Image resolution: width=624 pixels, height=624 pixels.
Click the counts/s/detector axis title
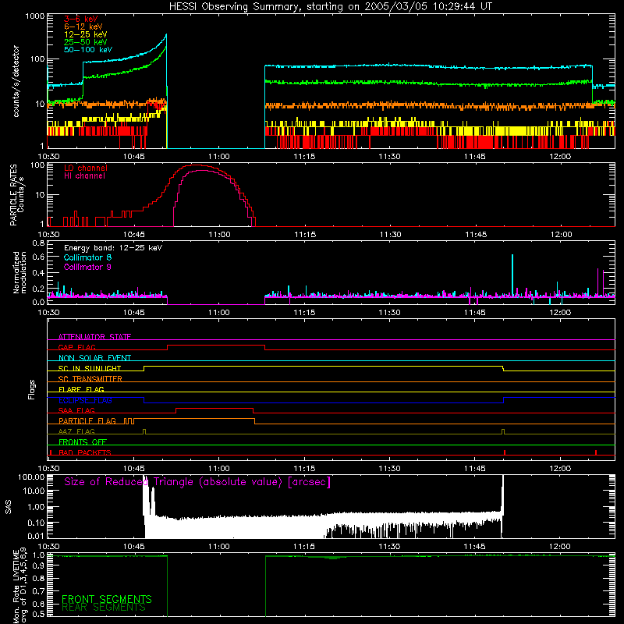click(16, 81)
